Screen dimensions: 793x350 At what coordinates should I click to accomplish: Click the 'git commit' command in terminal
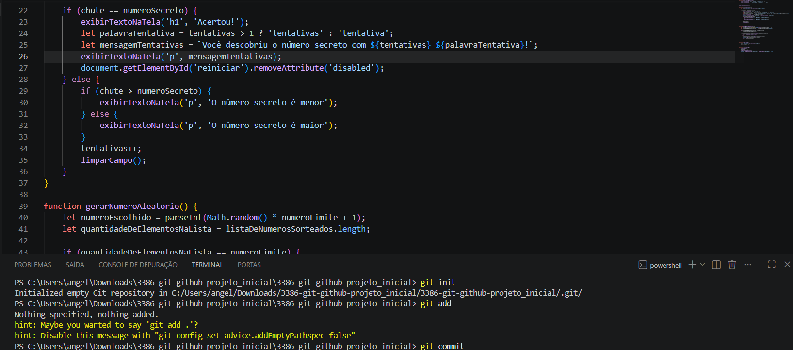442,346
